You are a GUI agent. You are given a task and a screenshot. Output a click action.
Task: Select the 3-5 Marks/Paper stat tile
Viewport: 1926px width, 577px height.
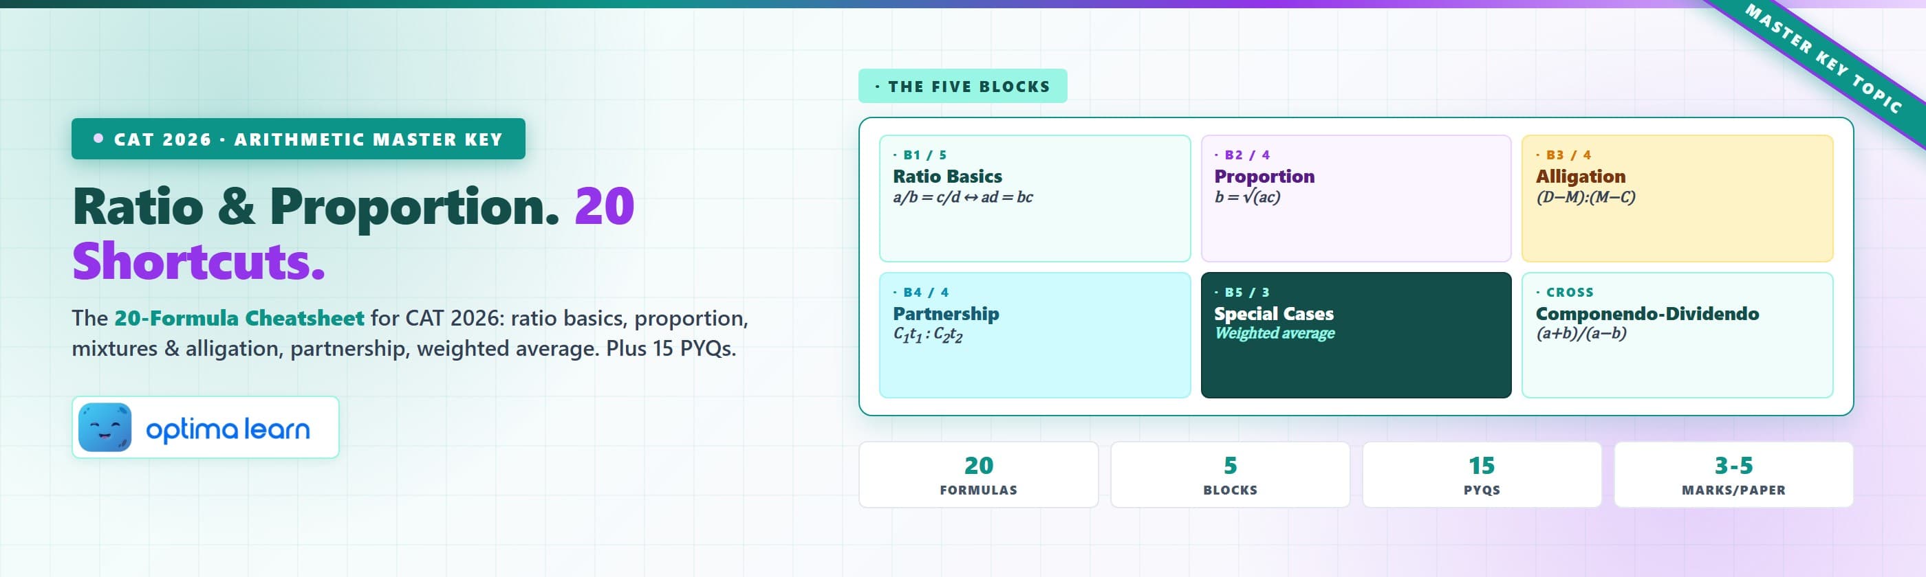[x=1733, y=475]
